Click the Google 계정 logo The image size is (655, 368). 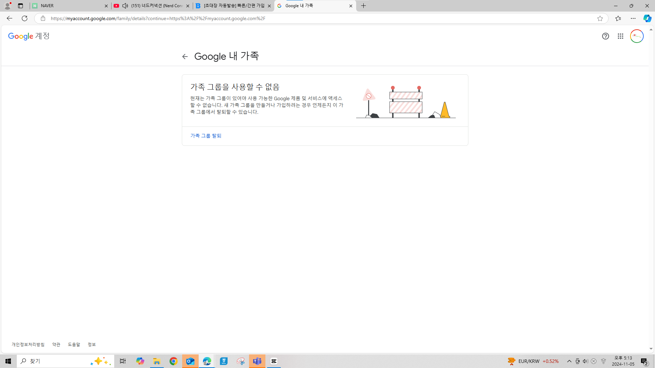[x=29, y=36]
